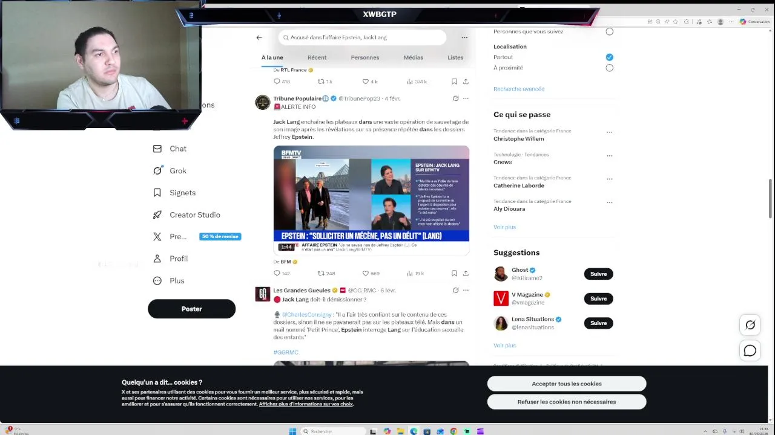Open search options three-dot menu
The image size is (775, 435).
[464, 37]
